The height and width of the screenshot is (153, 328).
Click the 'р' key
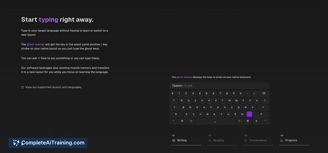218,107
